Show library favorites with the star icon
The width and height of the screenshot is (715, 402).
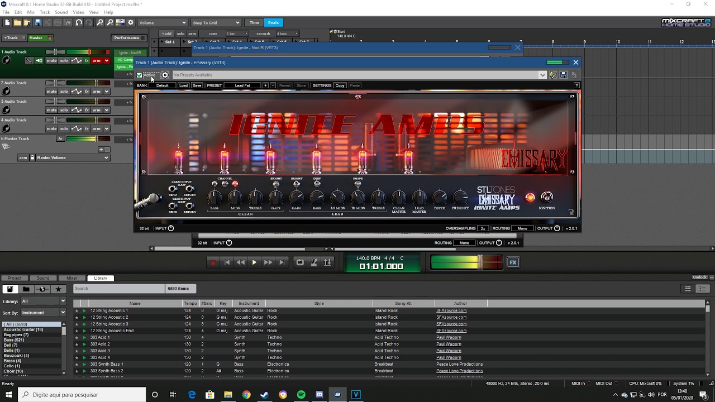click(x=58, y=289)
